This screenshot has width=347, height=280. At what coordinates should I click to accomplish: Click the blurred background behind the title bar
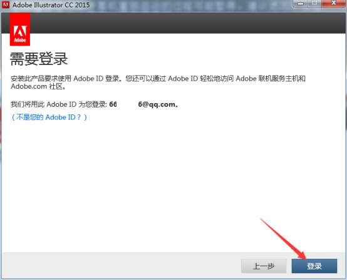pos(190,5)
